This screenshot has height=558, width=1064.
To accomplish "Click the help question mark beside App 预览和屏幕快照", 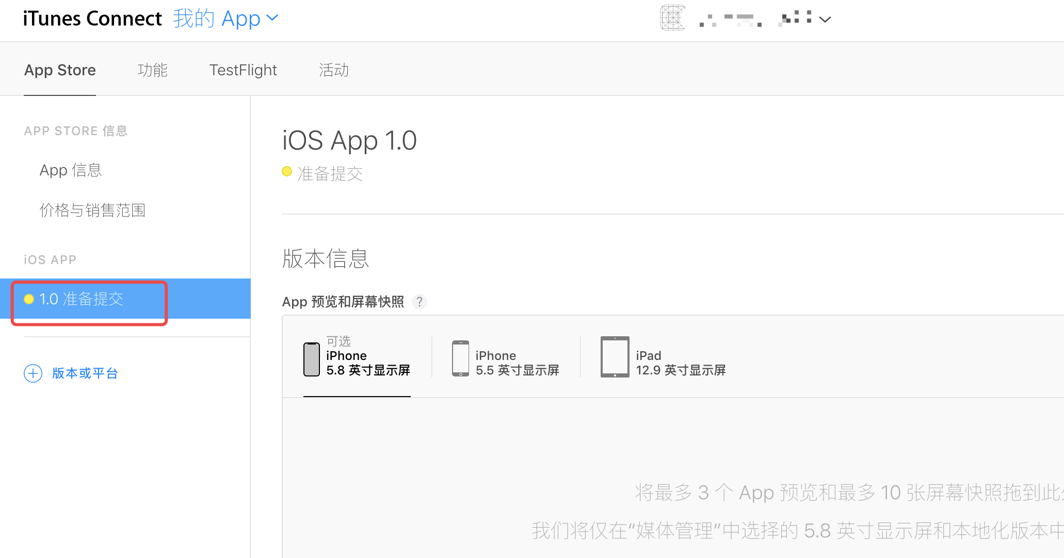I will point(420,302).
